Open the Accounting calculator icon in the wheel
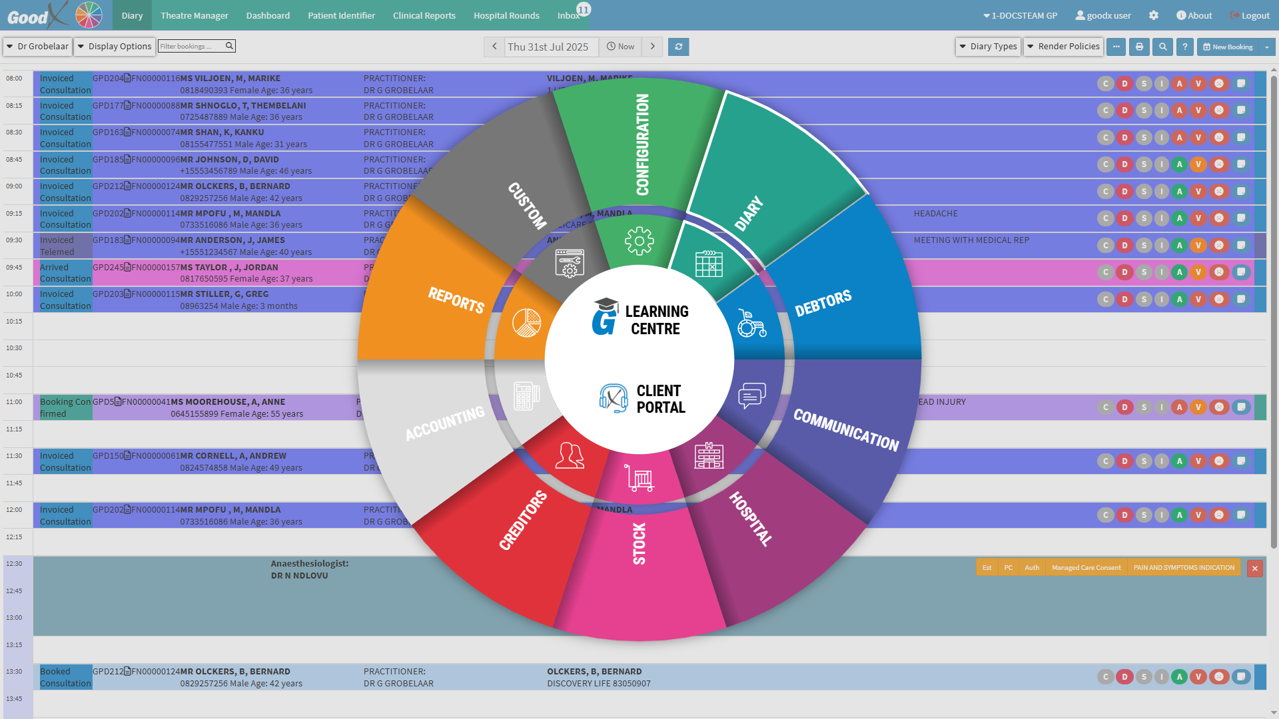This screenshot has height=719, width=1279. pos(526,396)
